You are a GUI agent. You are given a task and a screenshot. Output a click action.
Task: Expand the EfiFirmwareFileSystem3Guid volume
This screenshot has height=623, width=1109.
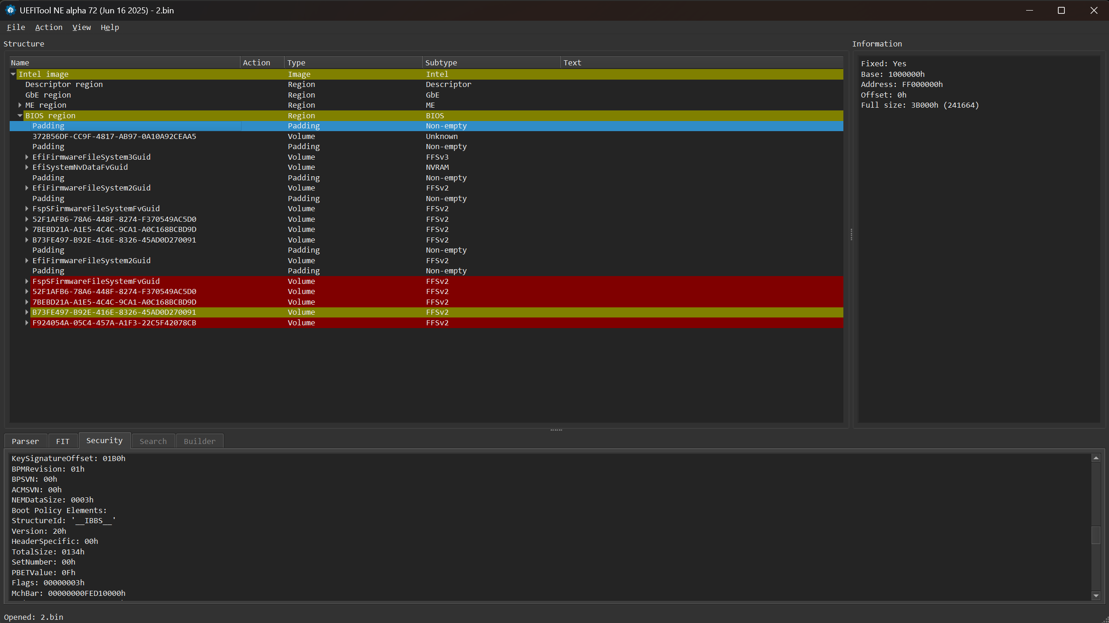point(27,157)
